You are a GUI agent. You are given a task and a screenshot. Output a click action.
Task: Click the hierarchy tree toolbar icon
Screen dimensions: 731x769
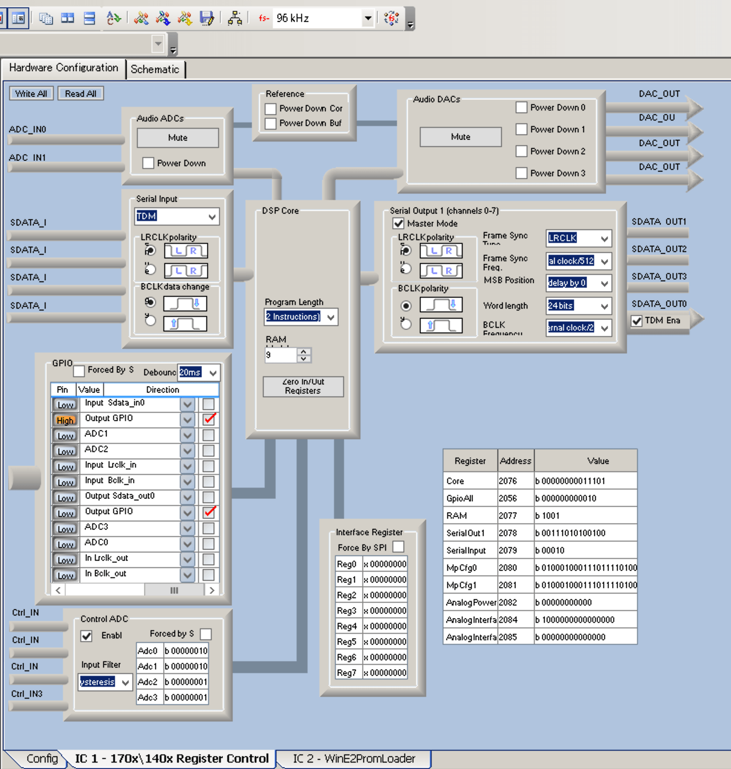(235, 18)
